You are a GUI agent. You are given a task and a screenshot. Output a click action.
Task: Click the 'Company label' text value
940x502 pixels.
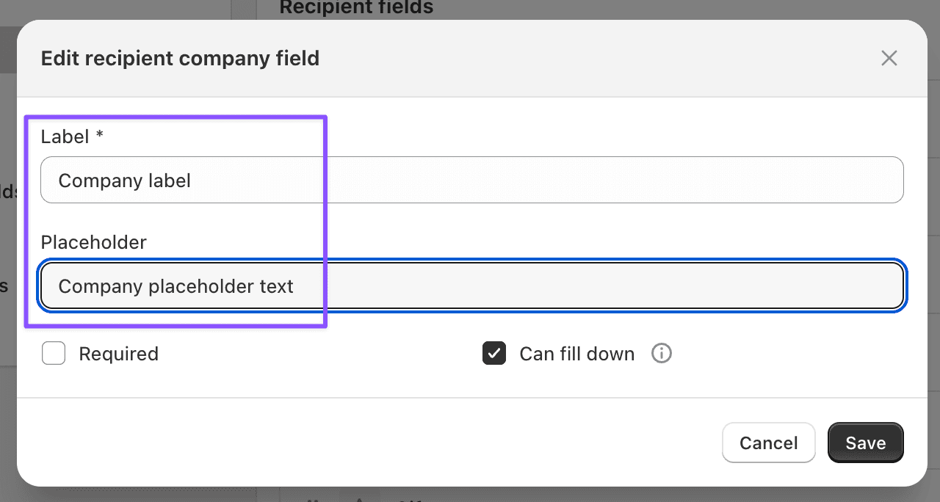pos(125,181)
